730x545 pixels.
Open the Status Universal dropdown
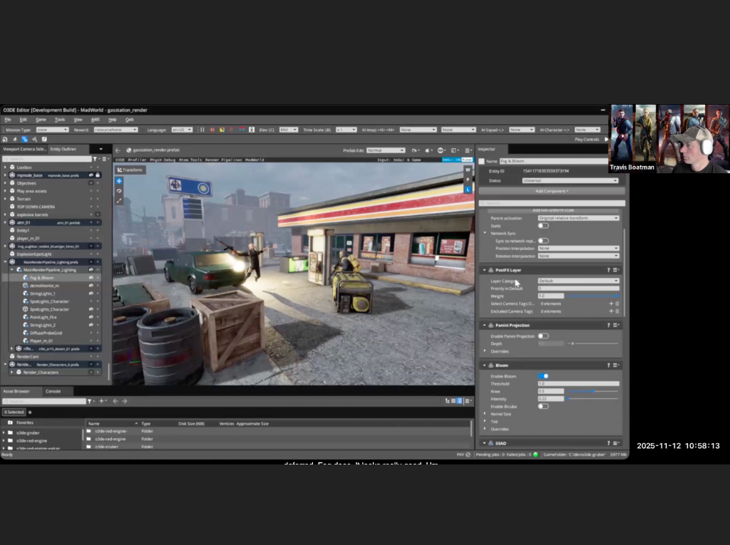coord(578,181)
